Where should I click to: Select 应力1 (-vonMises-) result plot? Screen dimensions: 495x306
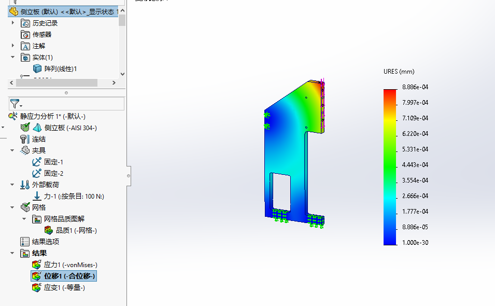(x=70, y=265)
